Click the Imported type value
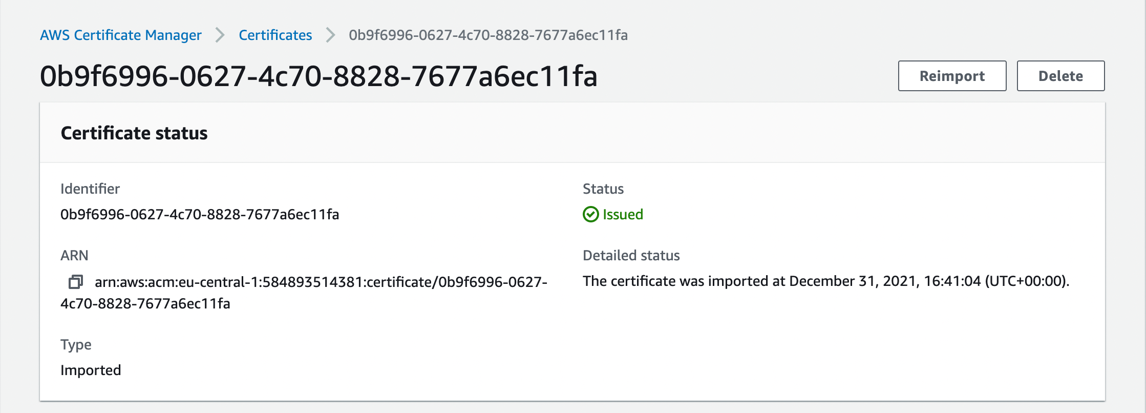The height and width of the screenshot is (413, 1146). click(91, 370)
